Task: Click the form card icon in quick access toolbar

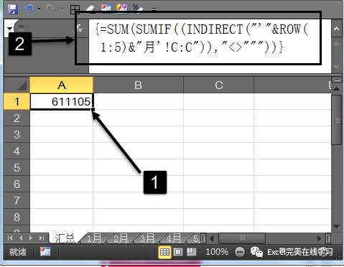Action: (106, 8)
